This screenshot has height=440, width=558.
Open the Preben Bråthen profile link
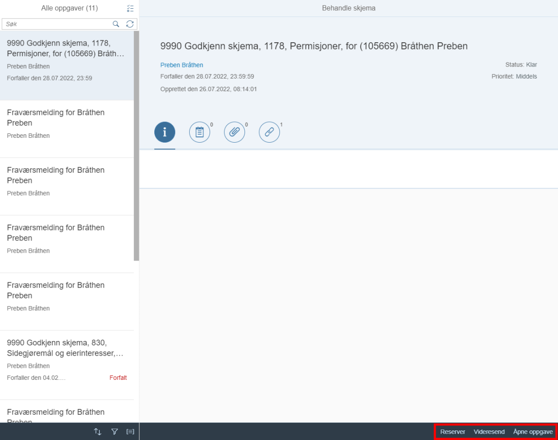click(x=181, y=65)
